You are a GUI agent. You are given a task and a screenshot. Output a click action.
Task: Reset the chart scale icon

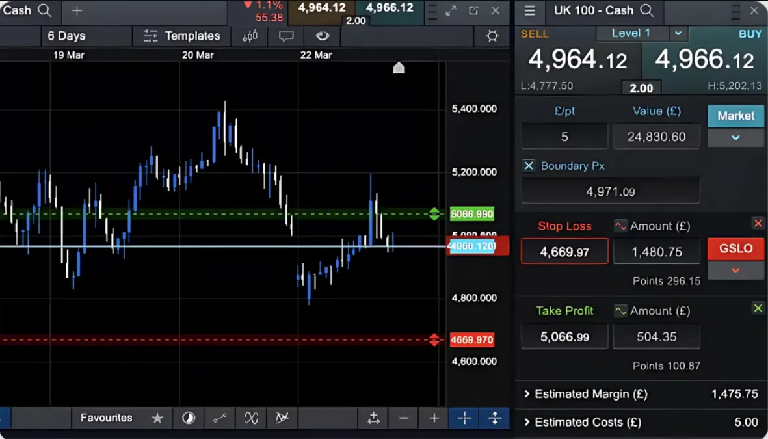click(374, 418)
